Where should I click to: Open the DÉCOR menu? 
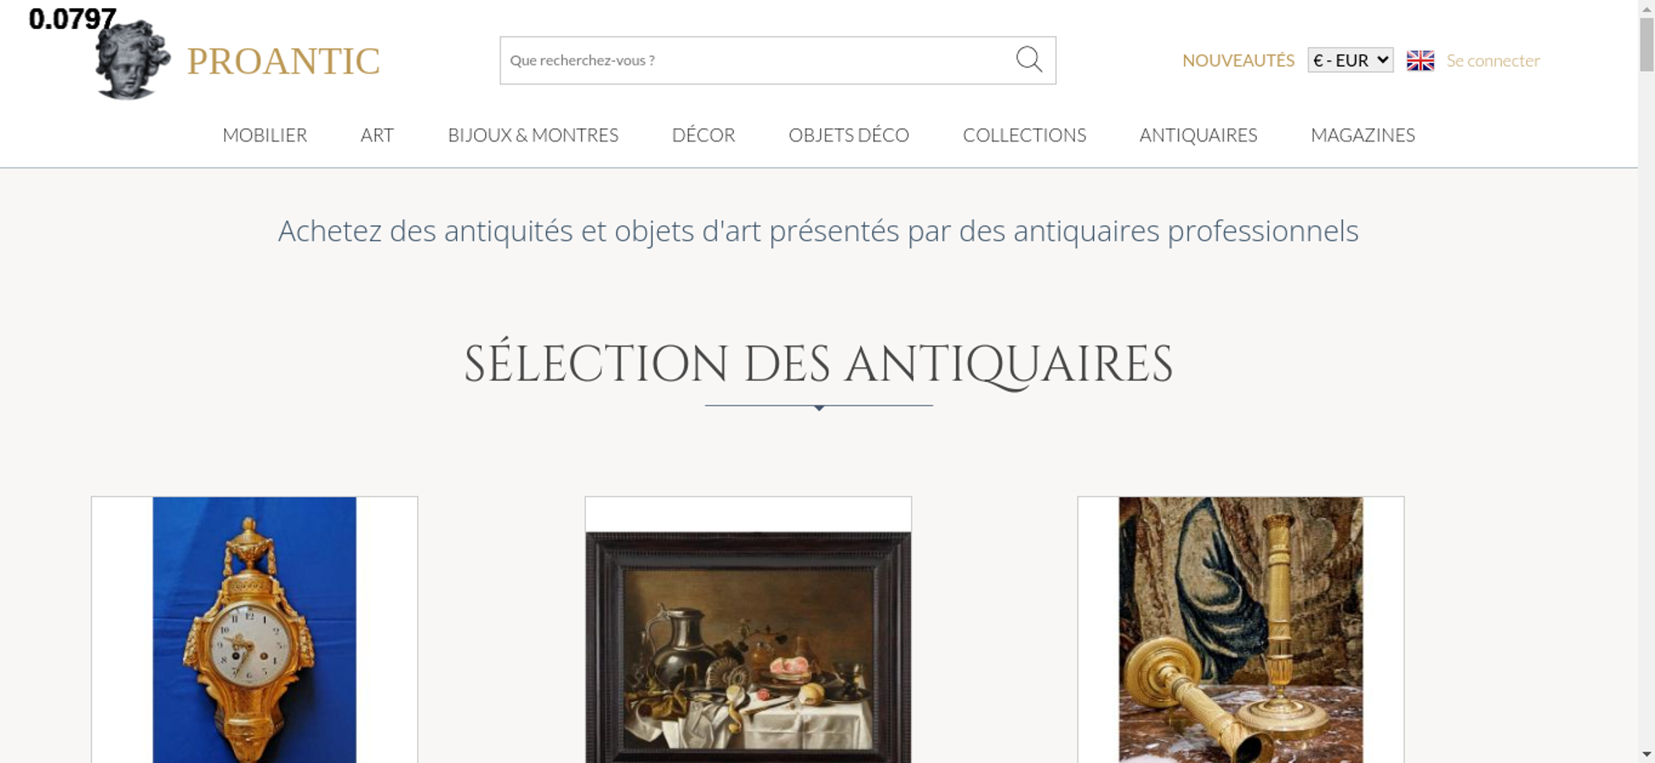coord(703,135)
